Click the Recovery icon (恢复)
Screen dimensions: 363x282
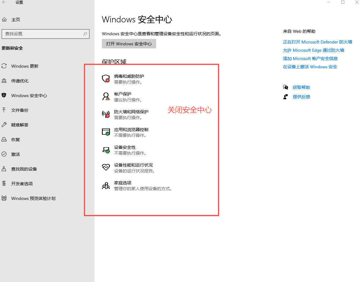(4, 139)
